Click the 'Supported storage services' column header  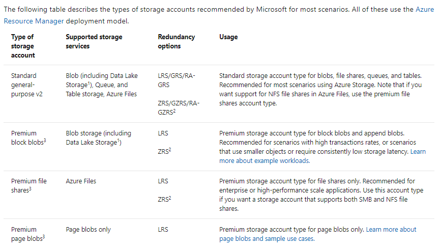point(94,42)
